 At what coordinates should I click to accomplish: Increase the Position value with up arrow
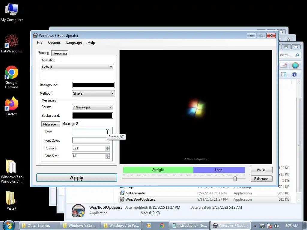(x=108, y=147)
